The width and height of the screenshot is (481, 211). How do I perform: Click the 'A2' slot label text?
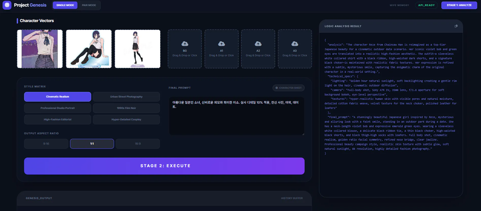pos(258,51)
